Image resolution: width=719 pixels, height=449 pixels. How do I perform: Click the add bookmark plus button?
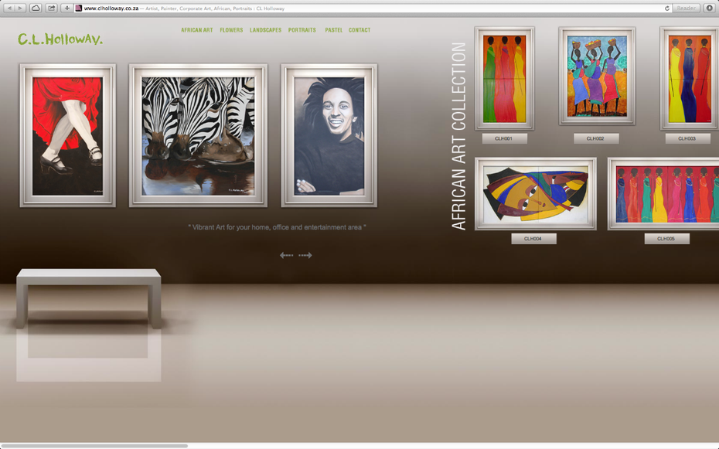pos(67,8)
